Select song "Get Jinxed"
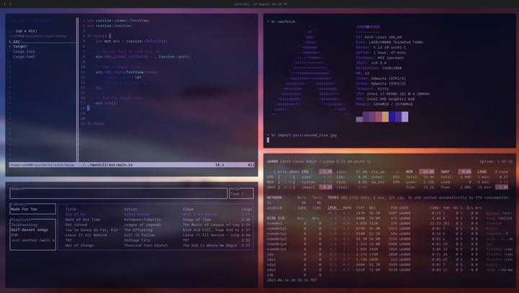The height and width of the screenshot is (293, 519). tap(76, 225)
